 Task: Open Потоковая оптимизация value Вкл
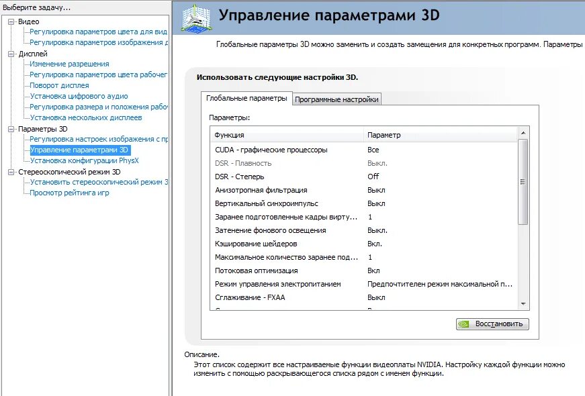pyautogui.click(x=373, y=270)
